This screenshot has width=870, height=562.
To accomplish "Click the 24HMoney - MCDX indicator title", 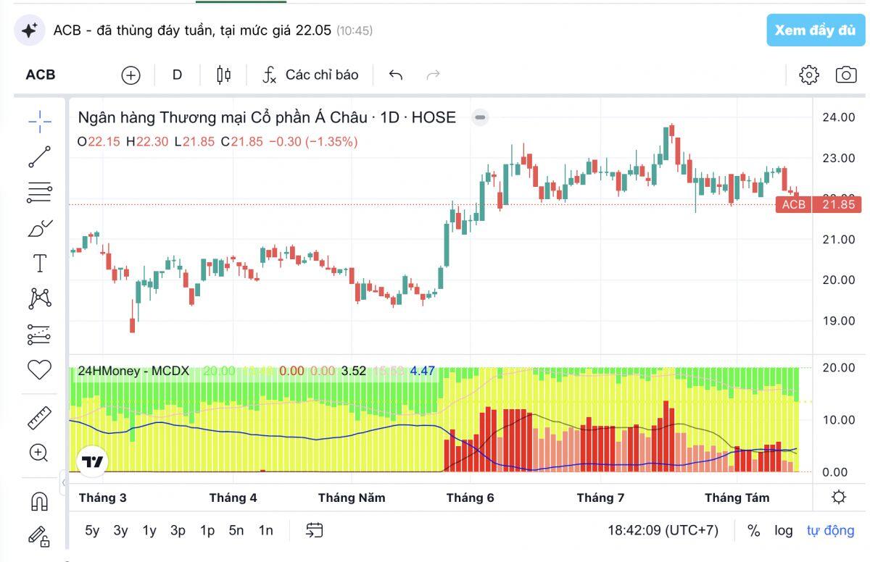I will [x=133, y=371].
